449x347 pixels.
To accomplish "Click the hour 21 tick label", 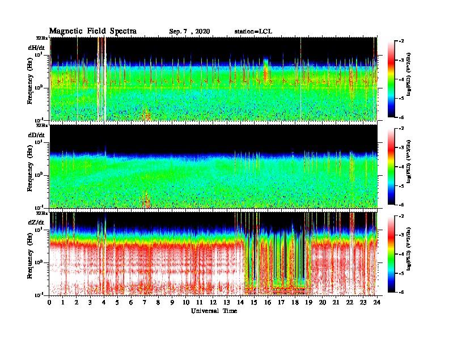I will point(336,302).
